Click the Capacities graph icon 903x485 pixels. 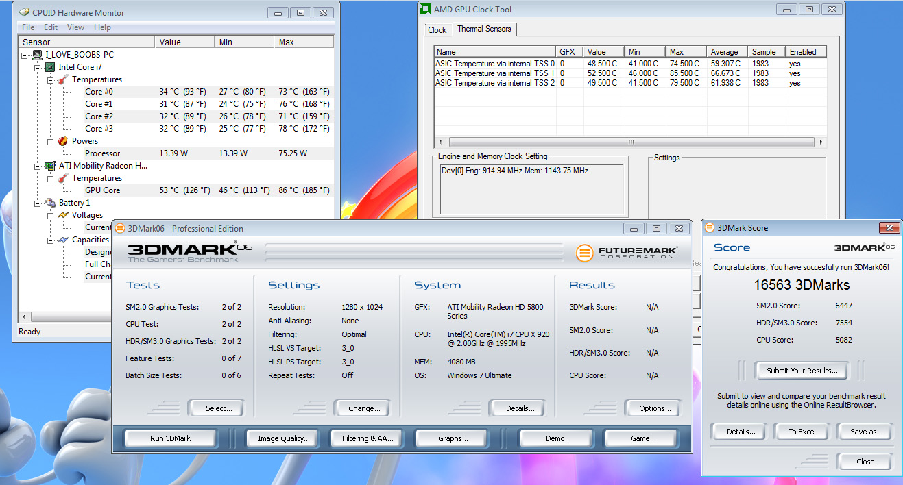(62, 240)
